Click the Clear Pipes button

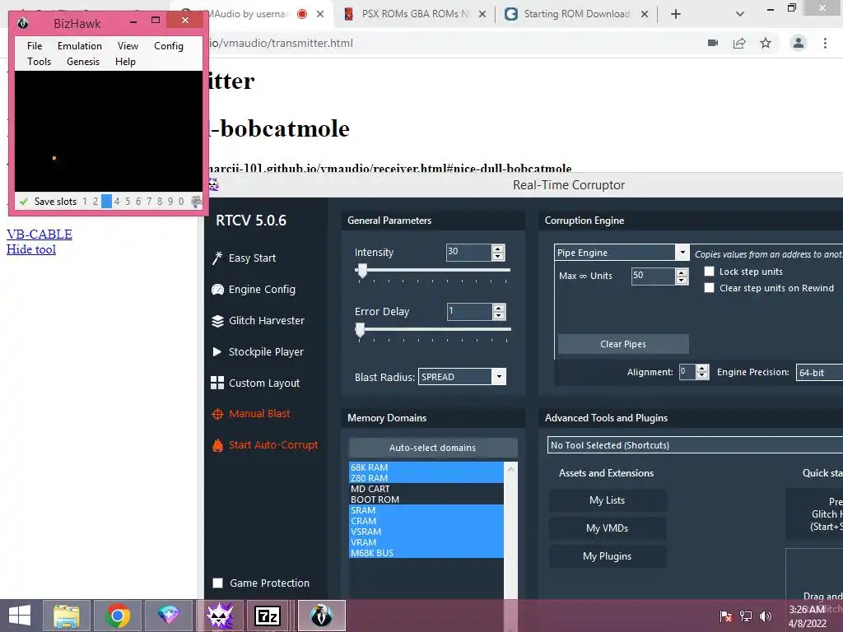click(623, 344)
